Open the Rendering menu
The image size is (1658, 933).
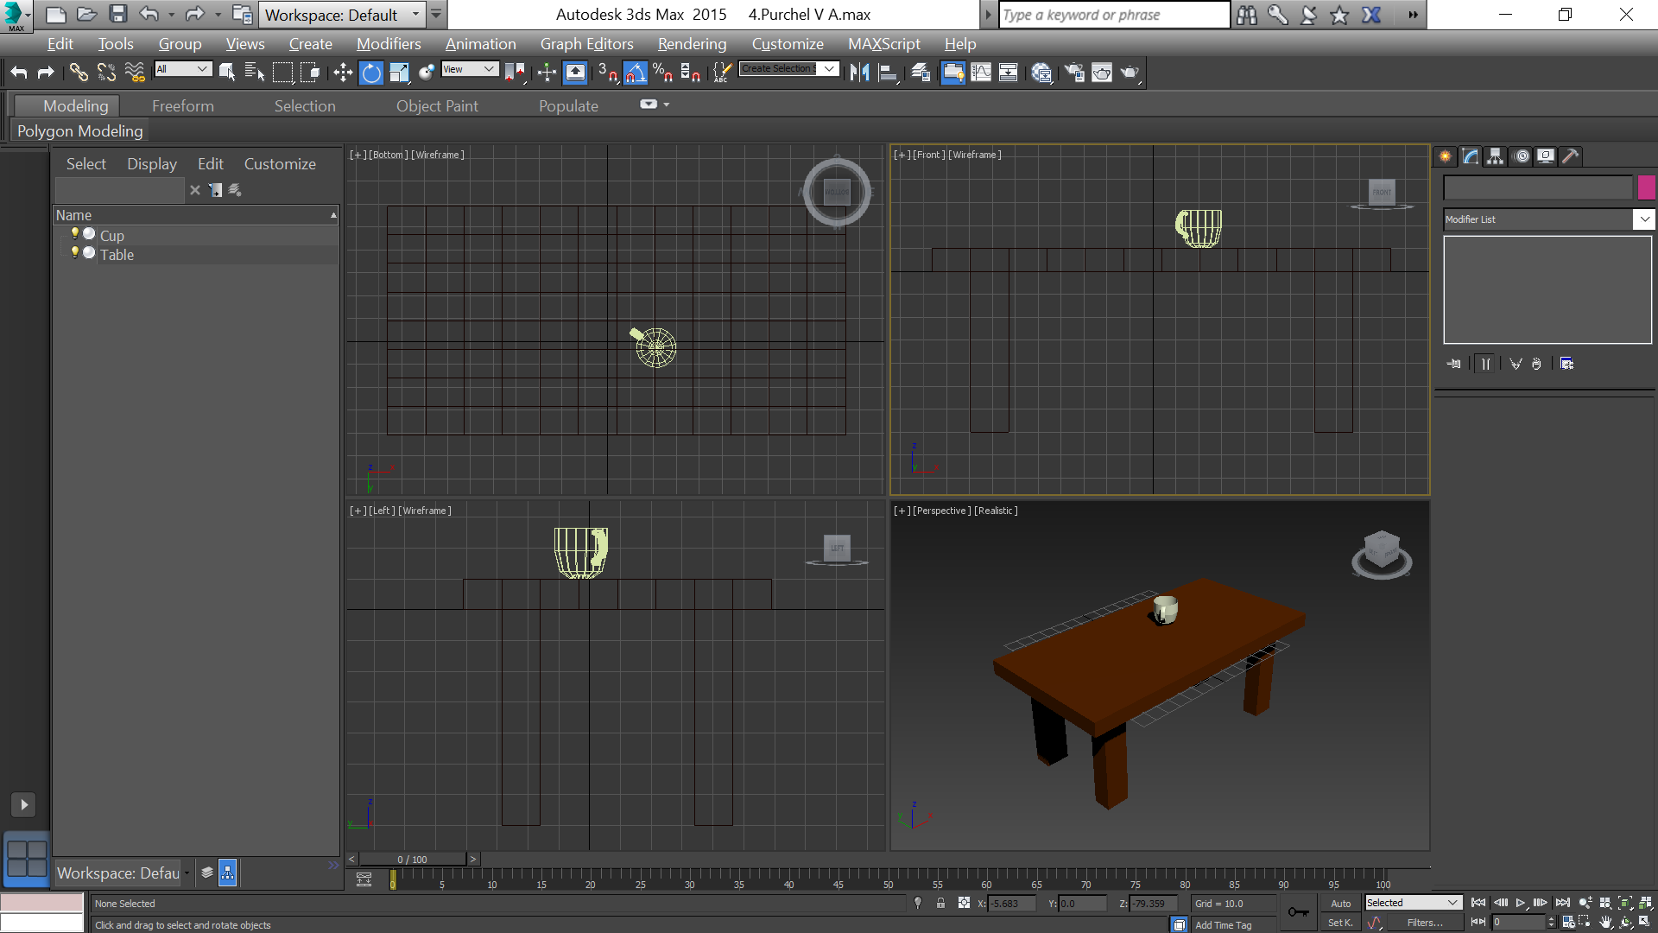tap(692, 43)
